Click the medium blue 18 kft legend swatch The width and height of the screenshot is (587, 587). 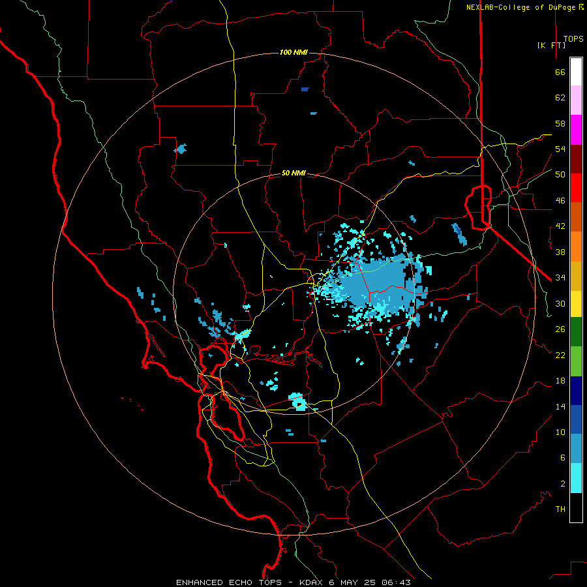tap(576, 419)
